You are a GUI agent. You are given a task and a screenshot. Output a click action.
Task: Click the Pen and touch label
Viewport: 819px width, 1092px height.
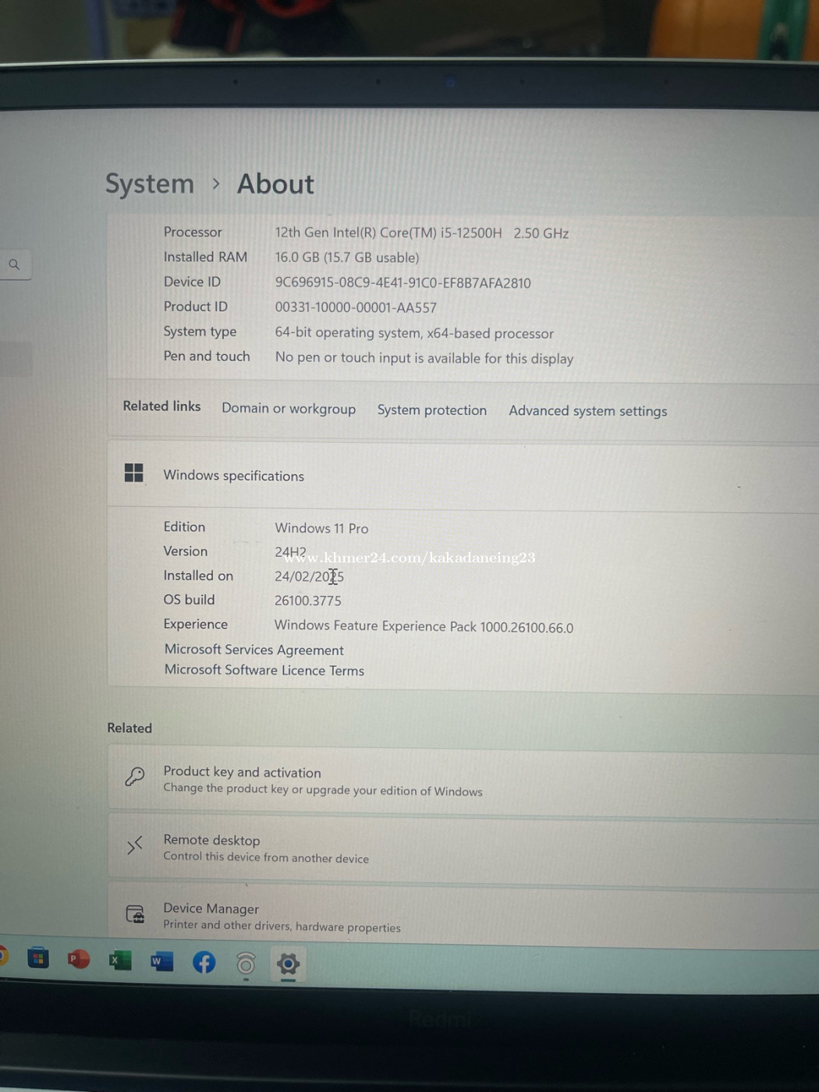coord(207,356)
